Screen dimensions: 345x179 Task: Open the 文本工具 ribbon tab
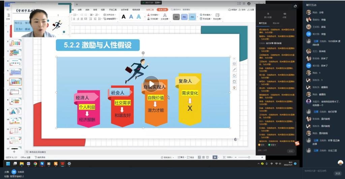[162, 10]
